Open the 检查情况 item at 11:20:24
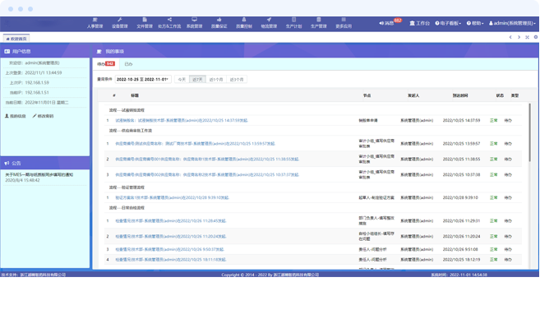Image resolution: width=540 pixels, height=319 pixels. click(171, 236)
